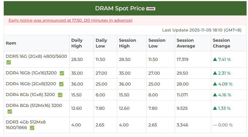Click the DDR3 4Gb 0.00 % session change
The width and height of the screenshot is (248, 137).
click(x=223, y=125)
